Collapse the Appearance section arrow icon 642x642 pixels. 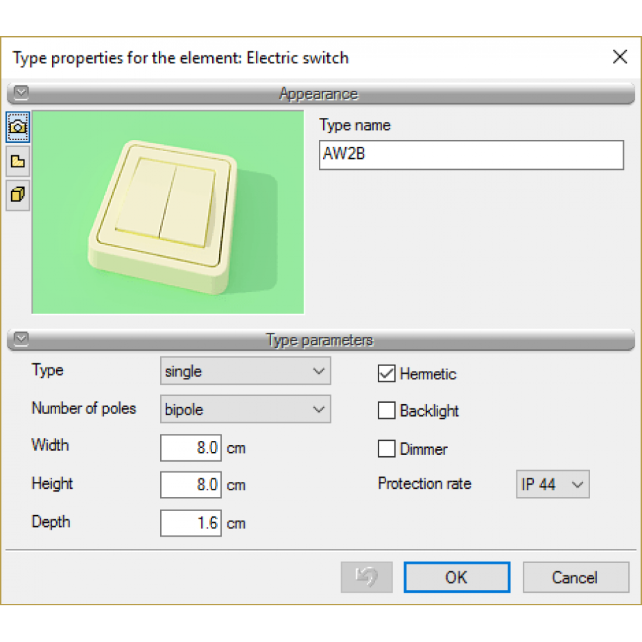pos(21,93)
